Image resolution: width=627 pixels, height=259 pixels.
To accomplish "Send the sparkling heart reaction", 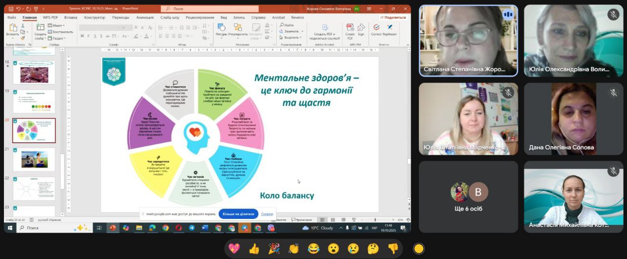I will coord(234,249).
